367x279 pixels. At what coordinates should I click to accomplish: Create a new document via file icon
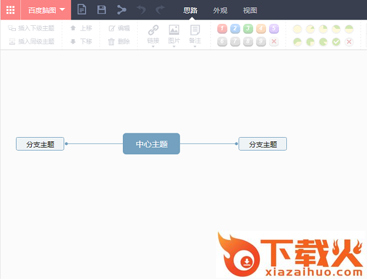coord(82,10)
